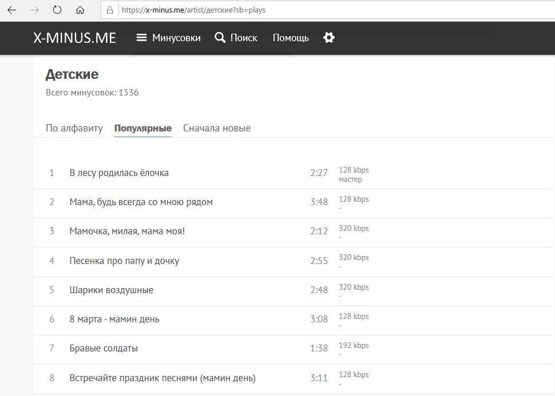The width and height of the screenshot is (555, 396).
Task: Open track Бравые солдаты
Action: pos(104,348)
